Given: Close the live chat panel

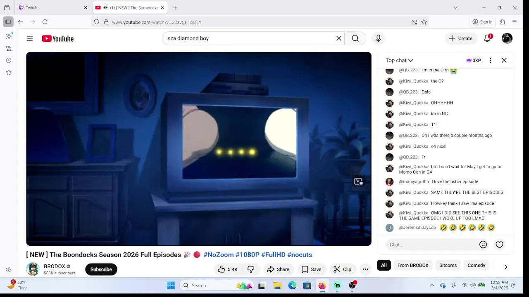Looking at the screenshot, I should (504, 60).
